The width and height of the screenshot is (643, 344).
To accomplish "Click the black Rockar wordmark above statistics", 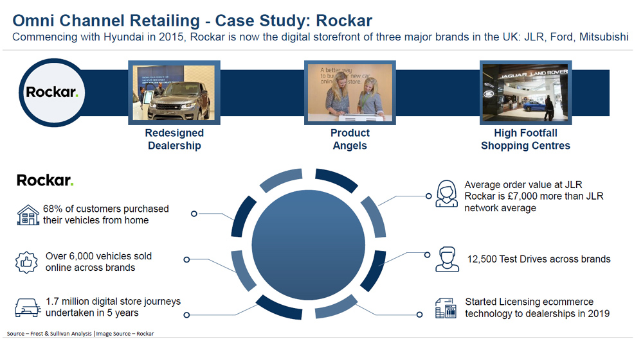I will (45, 180).
